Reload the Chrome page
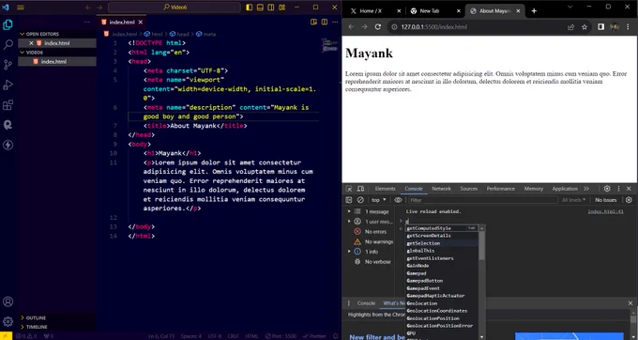The image size is (638, 340). (x=378, y=27)
